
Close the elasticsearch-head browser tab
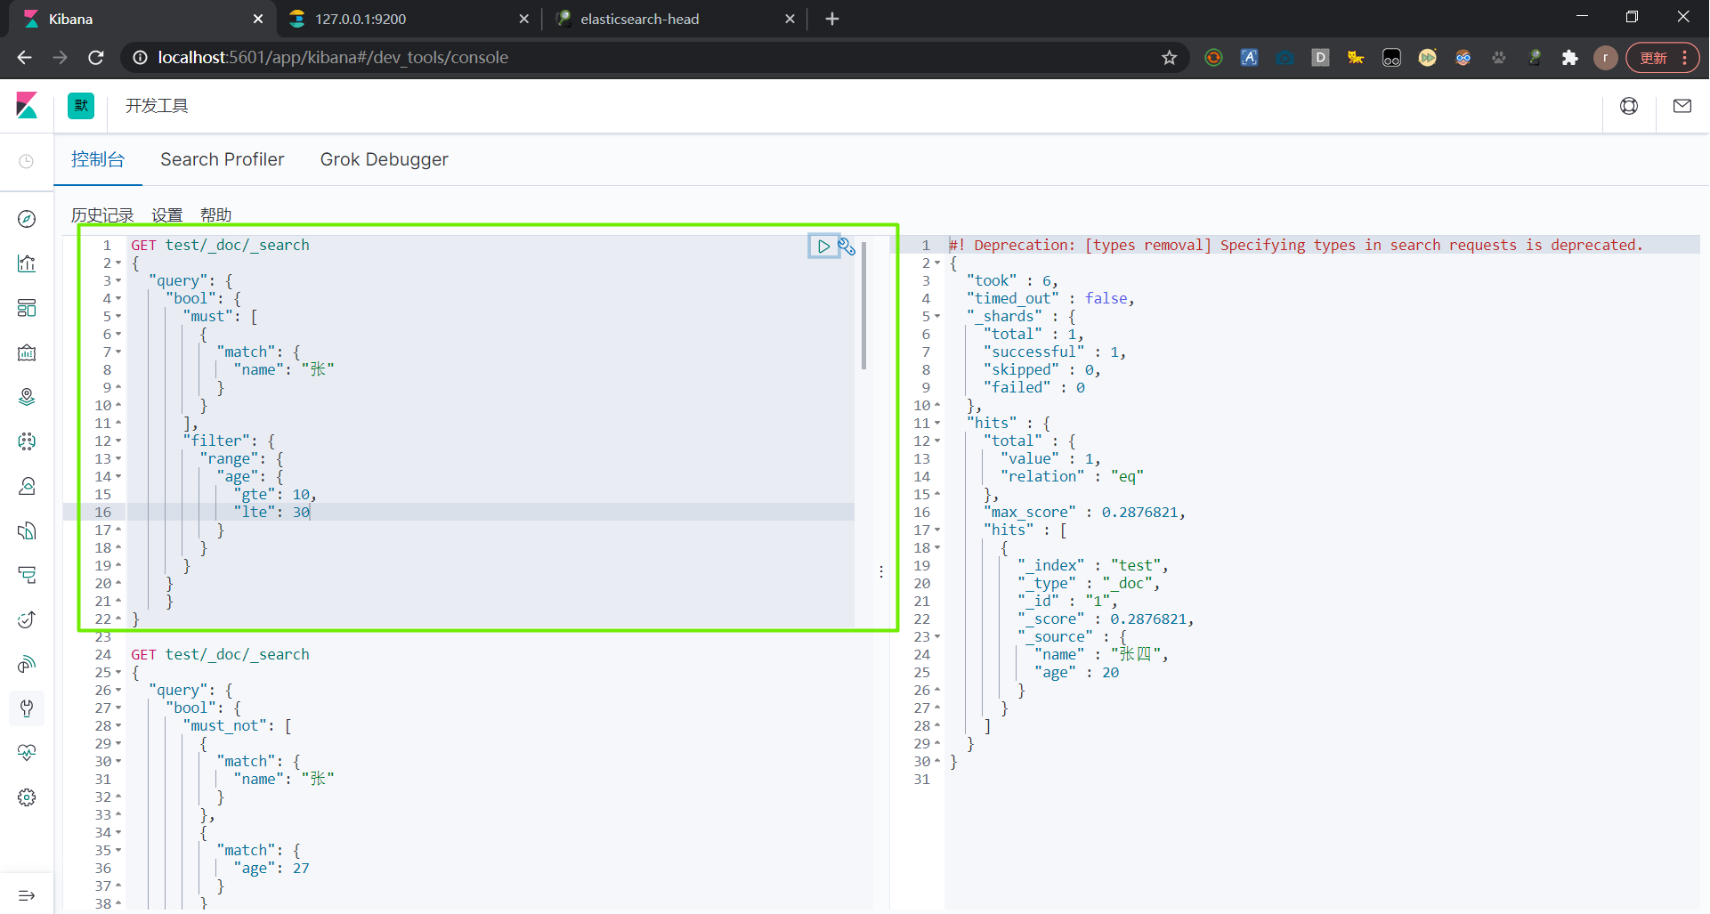point(790,19)
